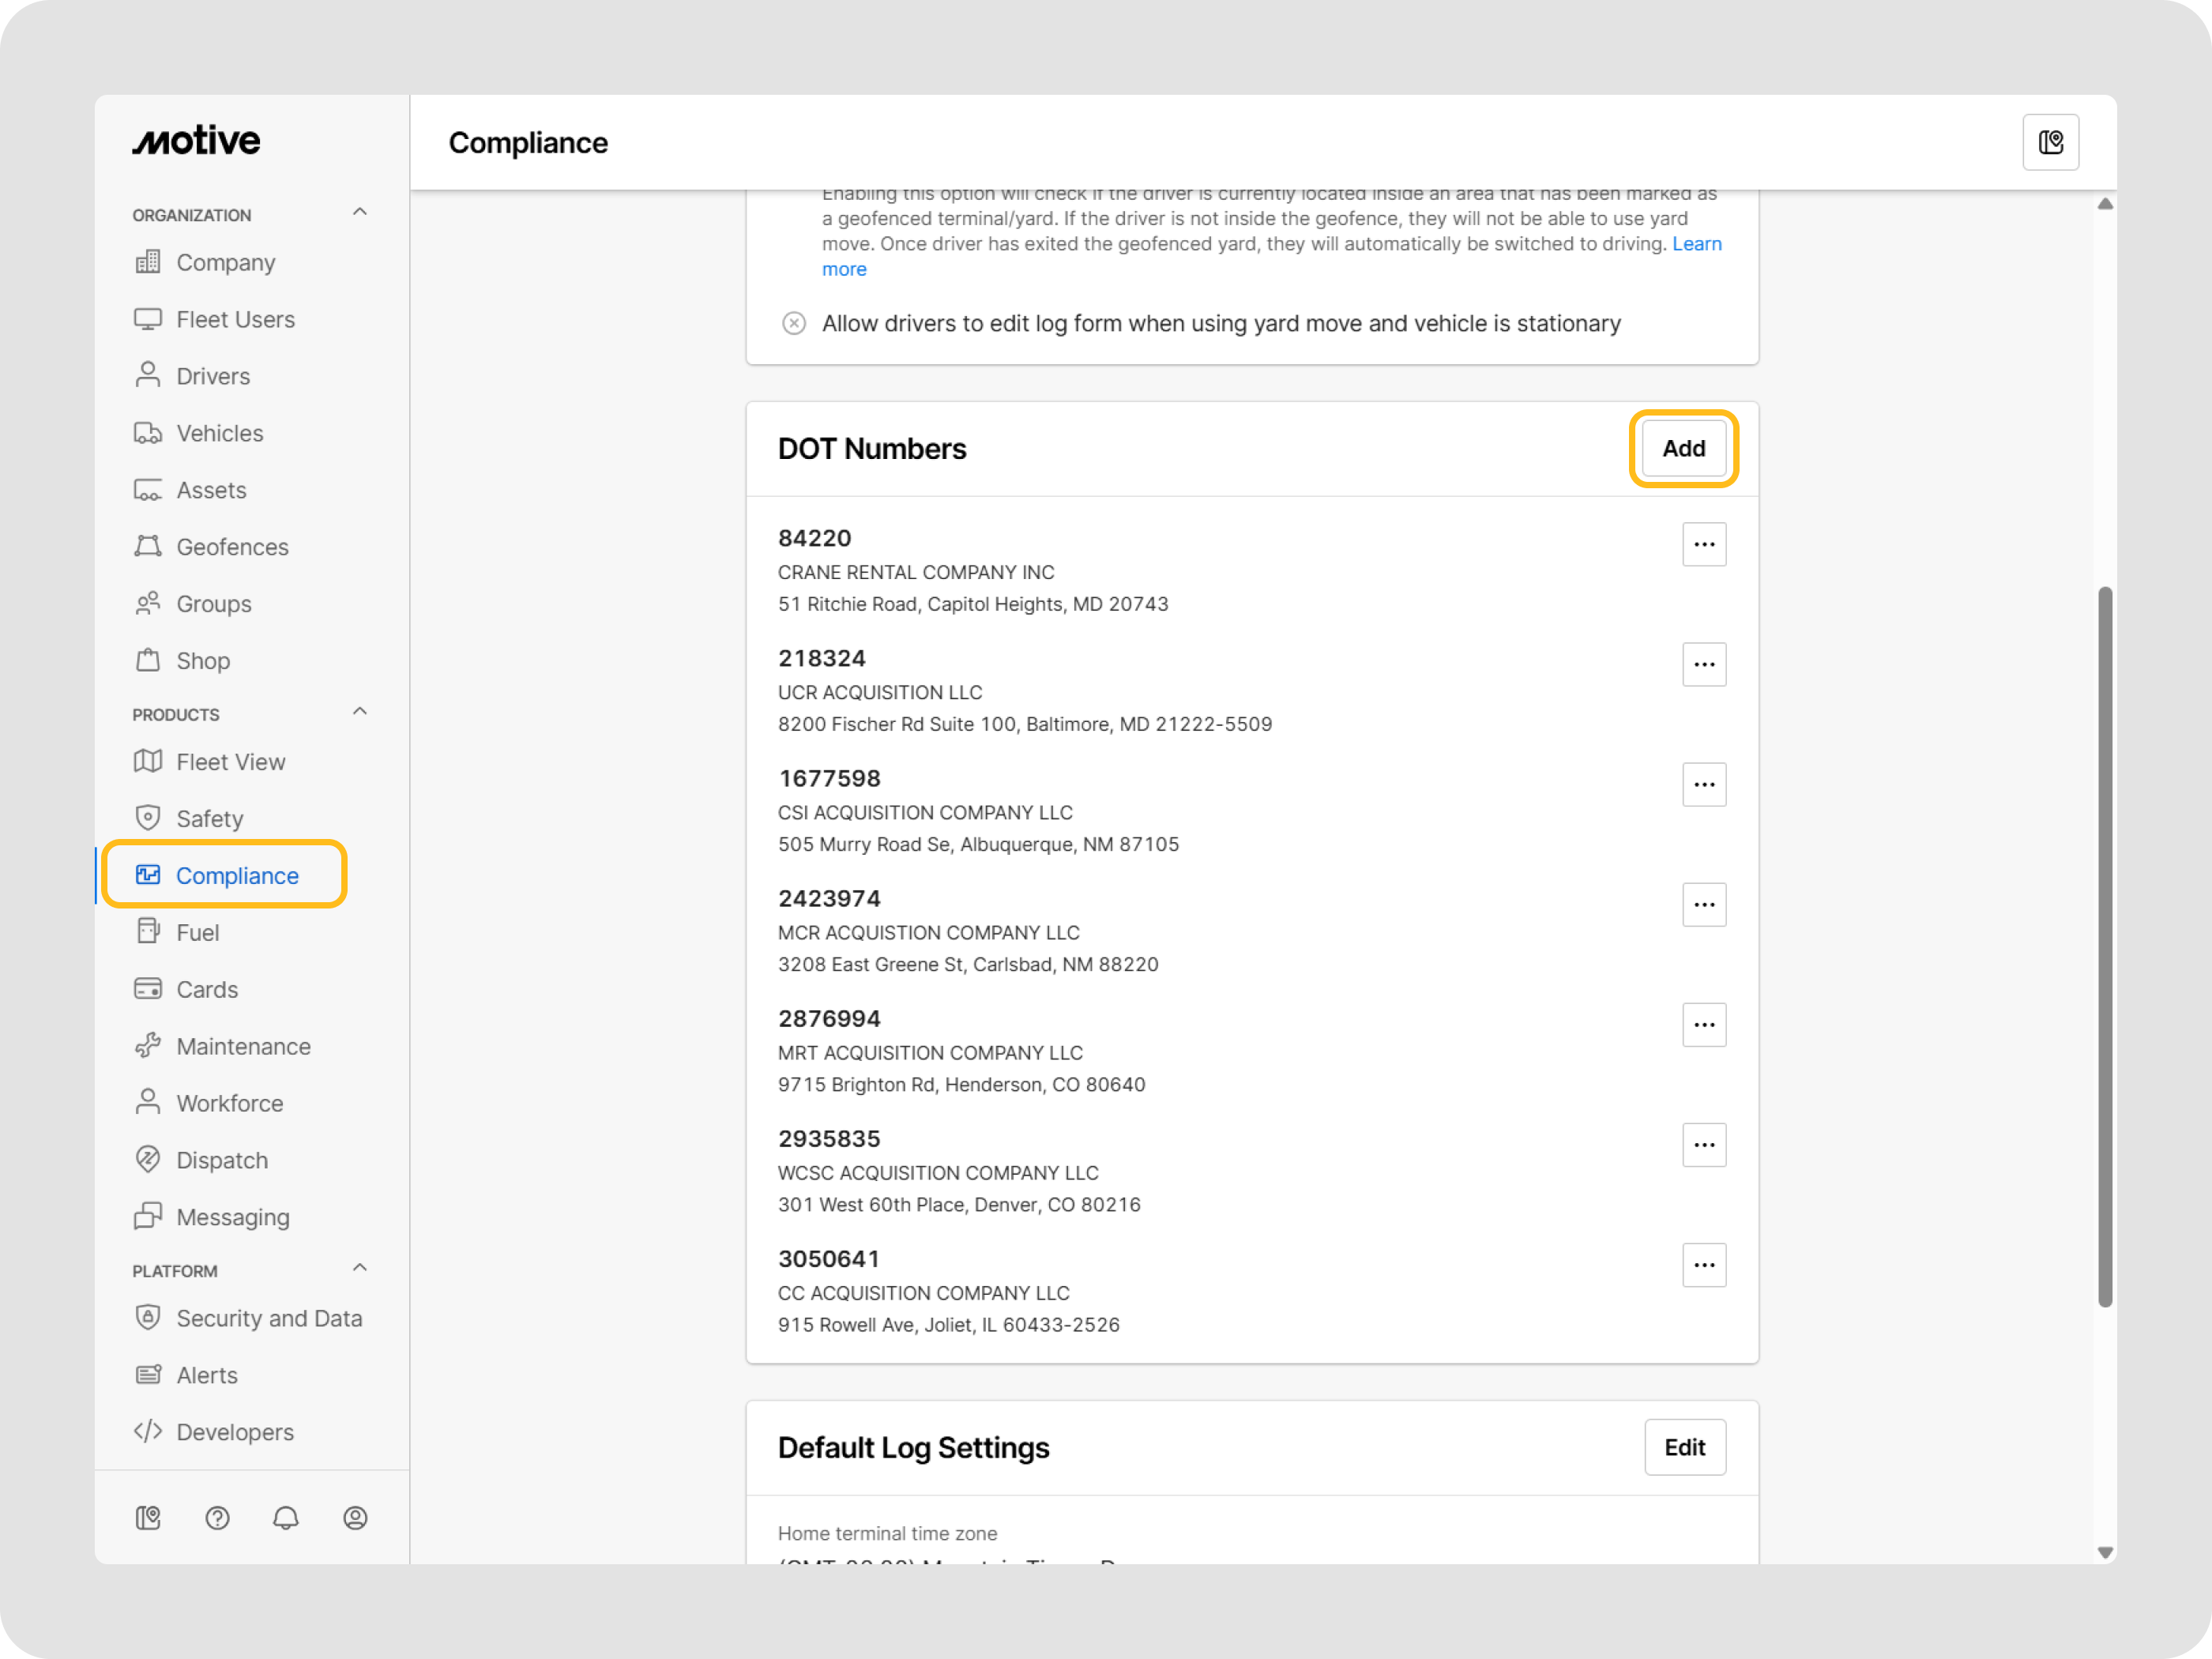The width and height of the screenshot is (2212, 1659).
Task: Click the page scroll down arrow
Action: pyautogui.click(x=2105, y=1553)
